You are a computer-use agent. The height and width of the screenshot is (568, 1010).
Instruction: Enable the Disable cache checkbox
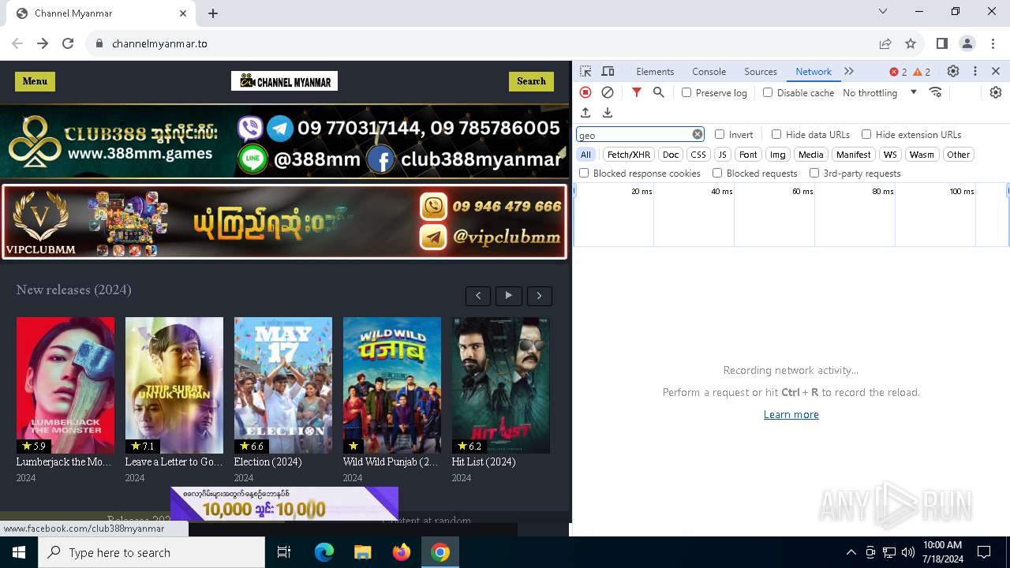(768, 92)
